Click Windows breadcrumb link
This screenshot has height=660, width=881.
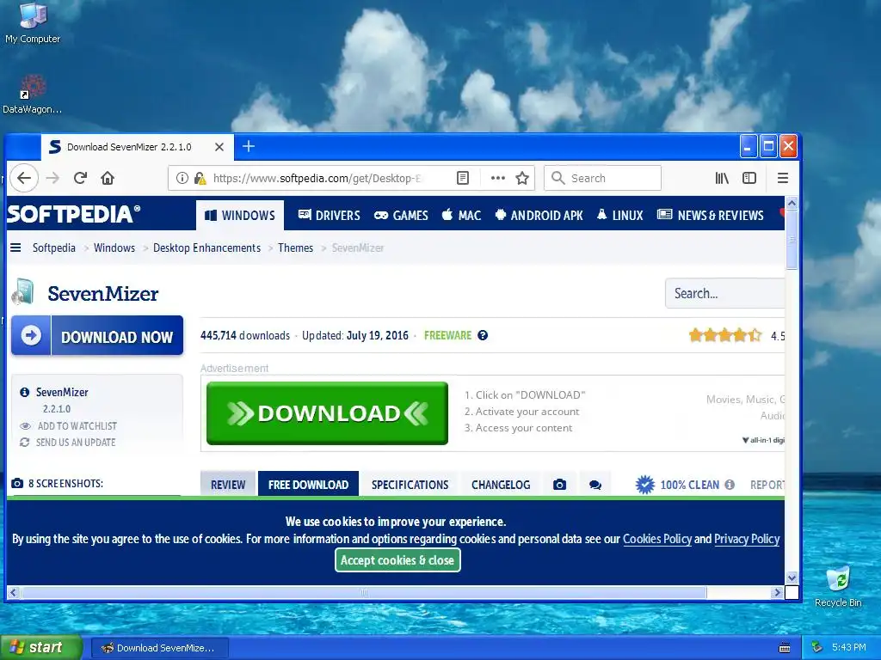(114, 247)
